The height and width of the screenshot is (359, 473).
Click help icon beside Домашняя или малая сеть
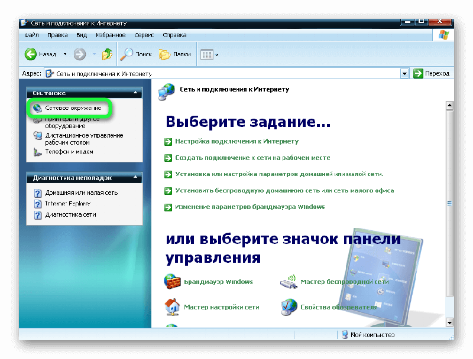(38, 193)
